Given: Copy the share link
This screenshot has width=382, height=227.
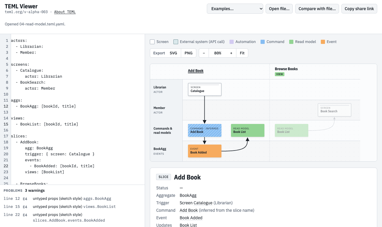Looking at the screenshot, I should (x=359, y=9).
